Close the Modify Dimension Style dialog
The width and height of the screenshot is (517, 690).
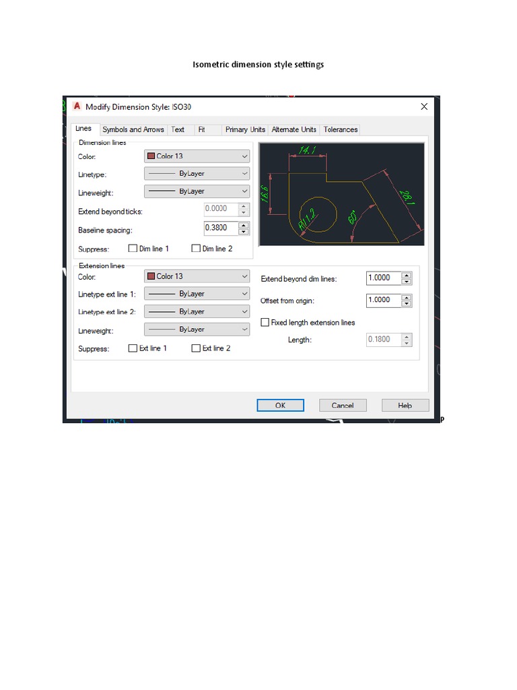click(x=424, y=106)
